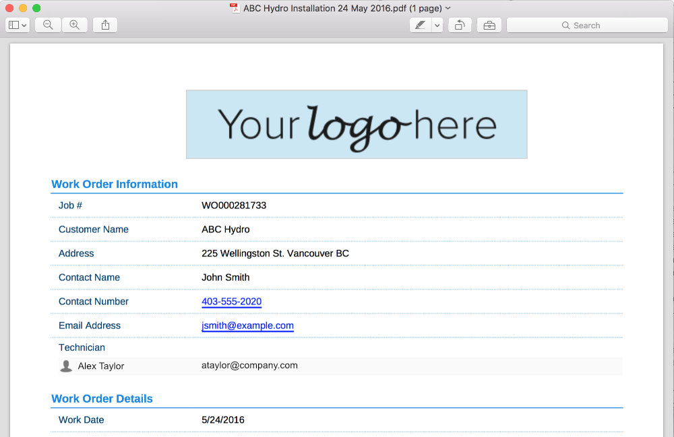Screen dimensions: 674x437
Task: Click the Customer Name label
Action: (94, 229)
